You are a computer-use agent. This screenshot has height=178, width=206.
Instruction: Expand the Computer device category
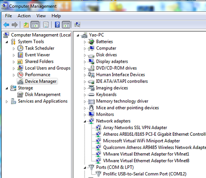click(85, 49)
